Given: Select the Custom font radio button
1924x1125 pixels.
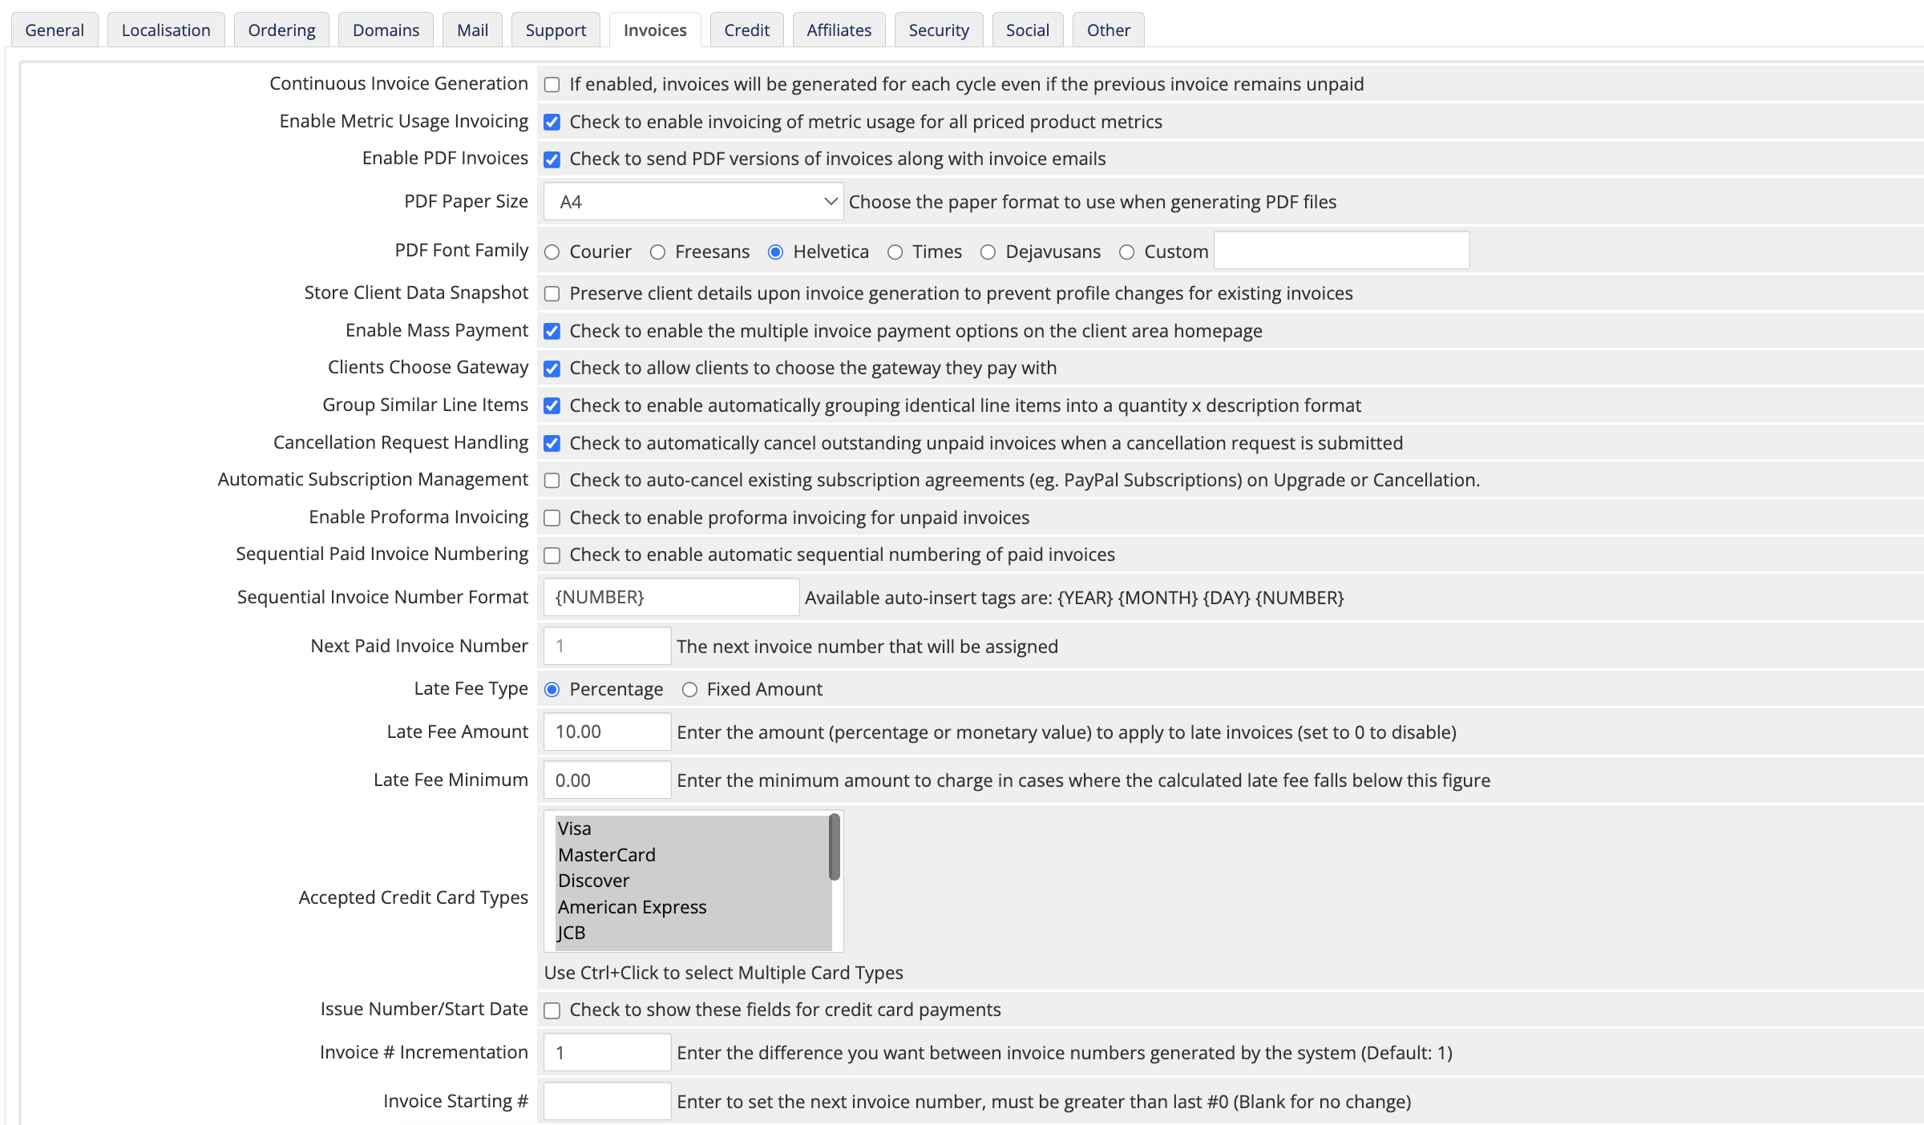Looking at the screenshot, I should coord(1126,252).
